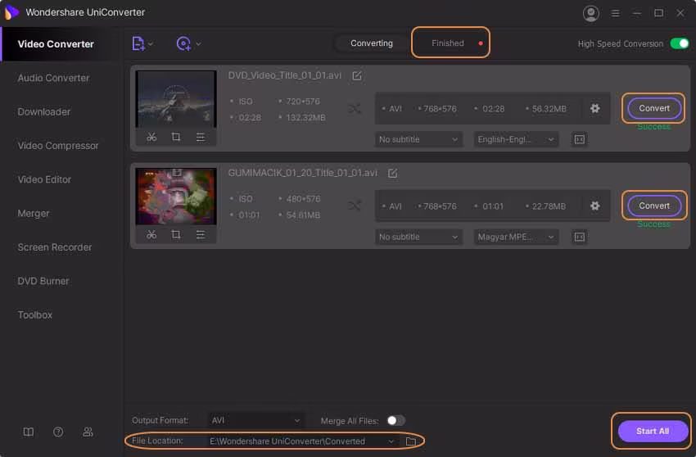696x457 pixels.
Task: Expand Load DVD dropdown arrow
Action: (198, 44)
